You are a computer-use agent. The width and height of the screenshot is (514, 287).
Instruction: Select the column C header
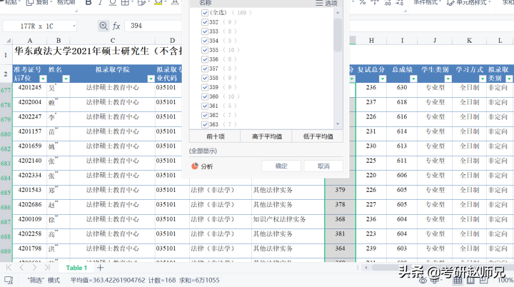(113, 41)
